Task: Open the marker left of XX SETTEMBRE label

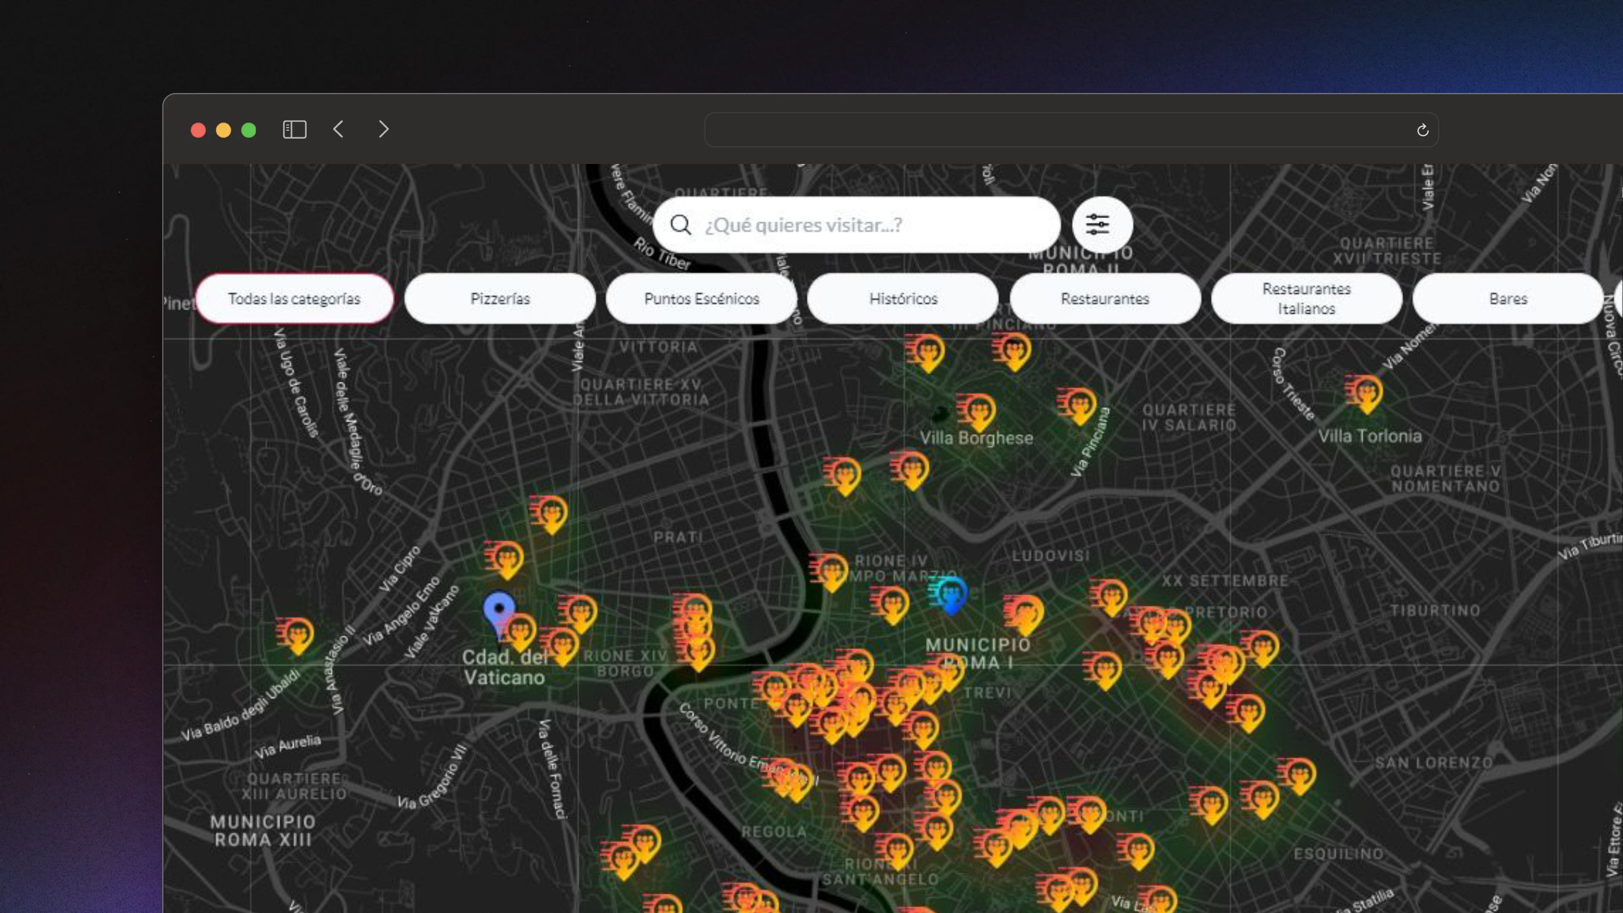Action: 1109,597
